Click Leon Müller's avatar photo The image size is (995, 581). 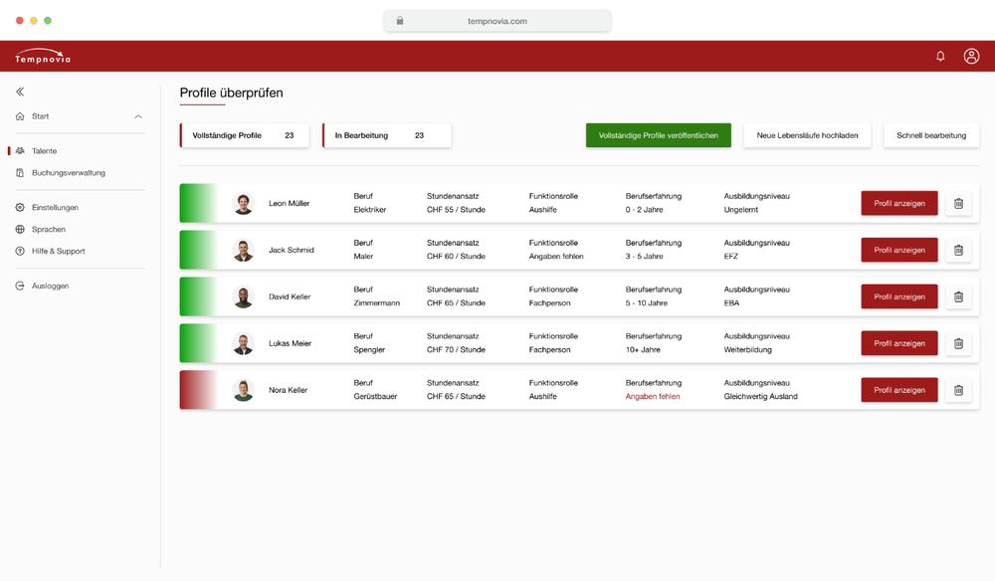pyautogui.click(x=243, y=203)
